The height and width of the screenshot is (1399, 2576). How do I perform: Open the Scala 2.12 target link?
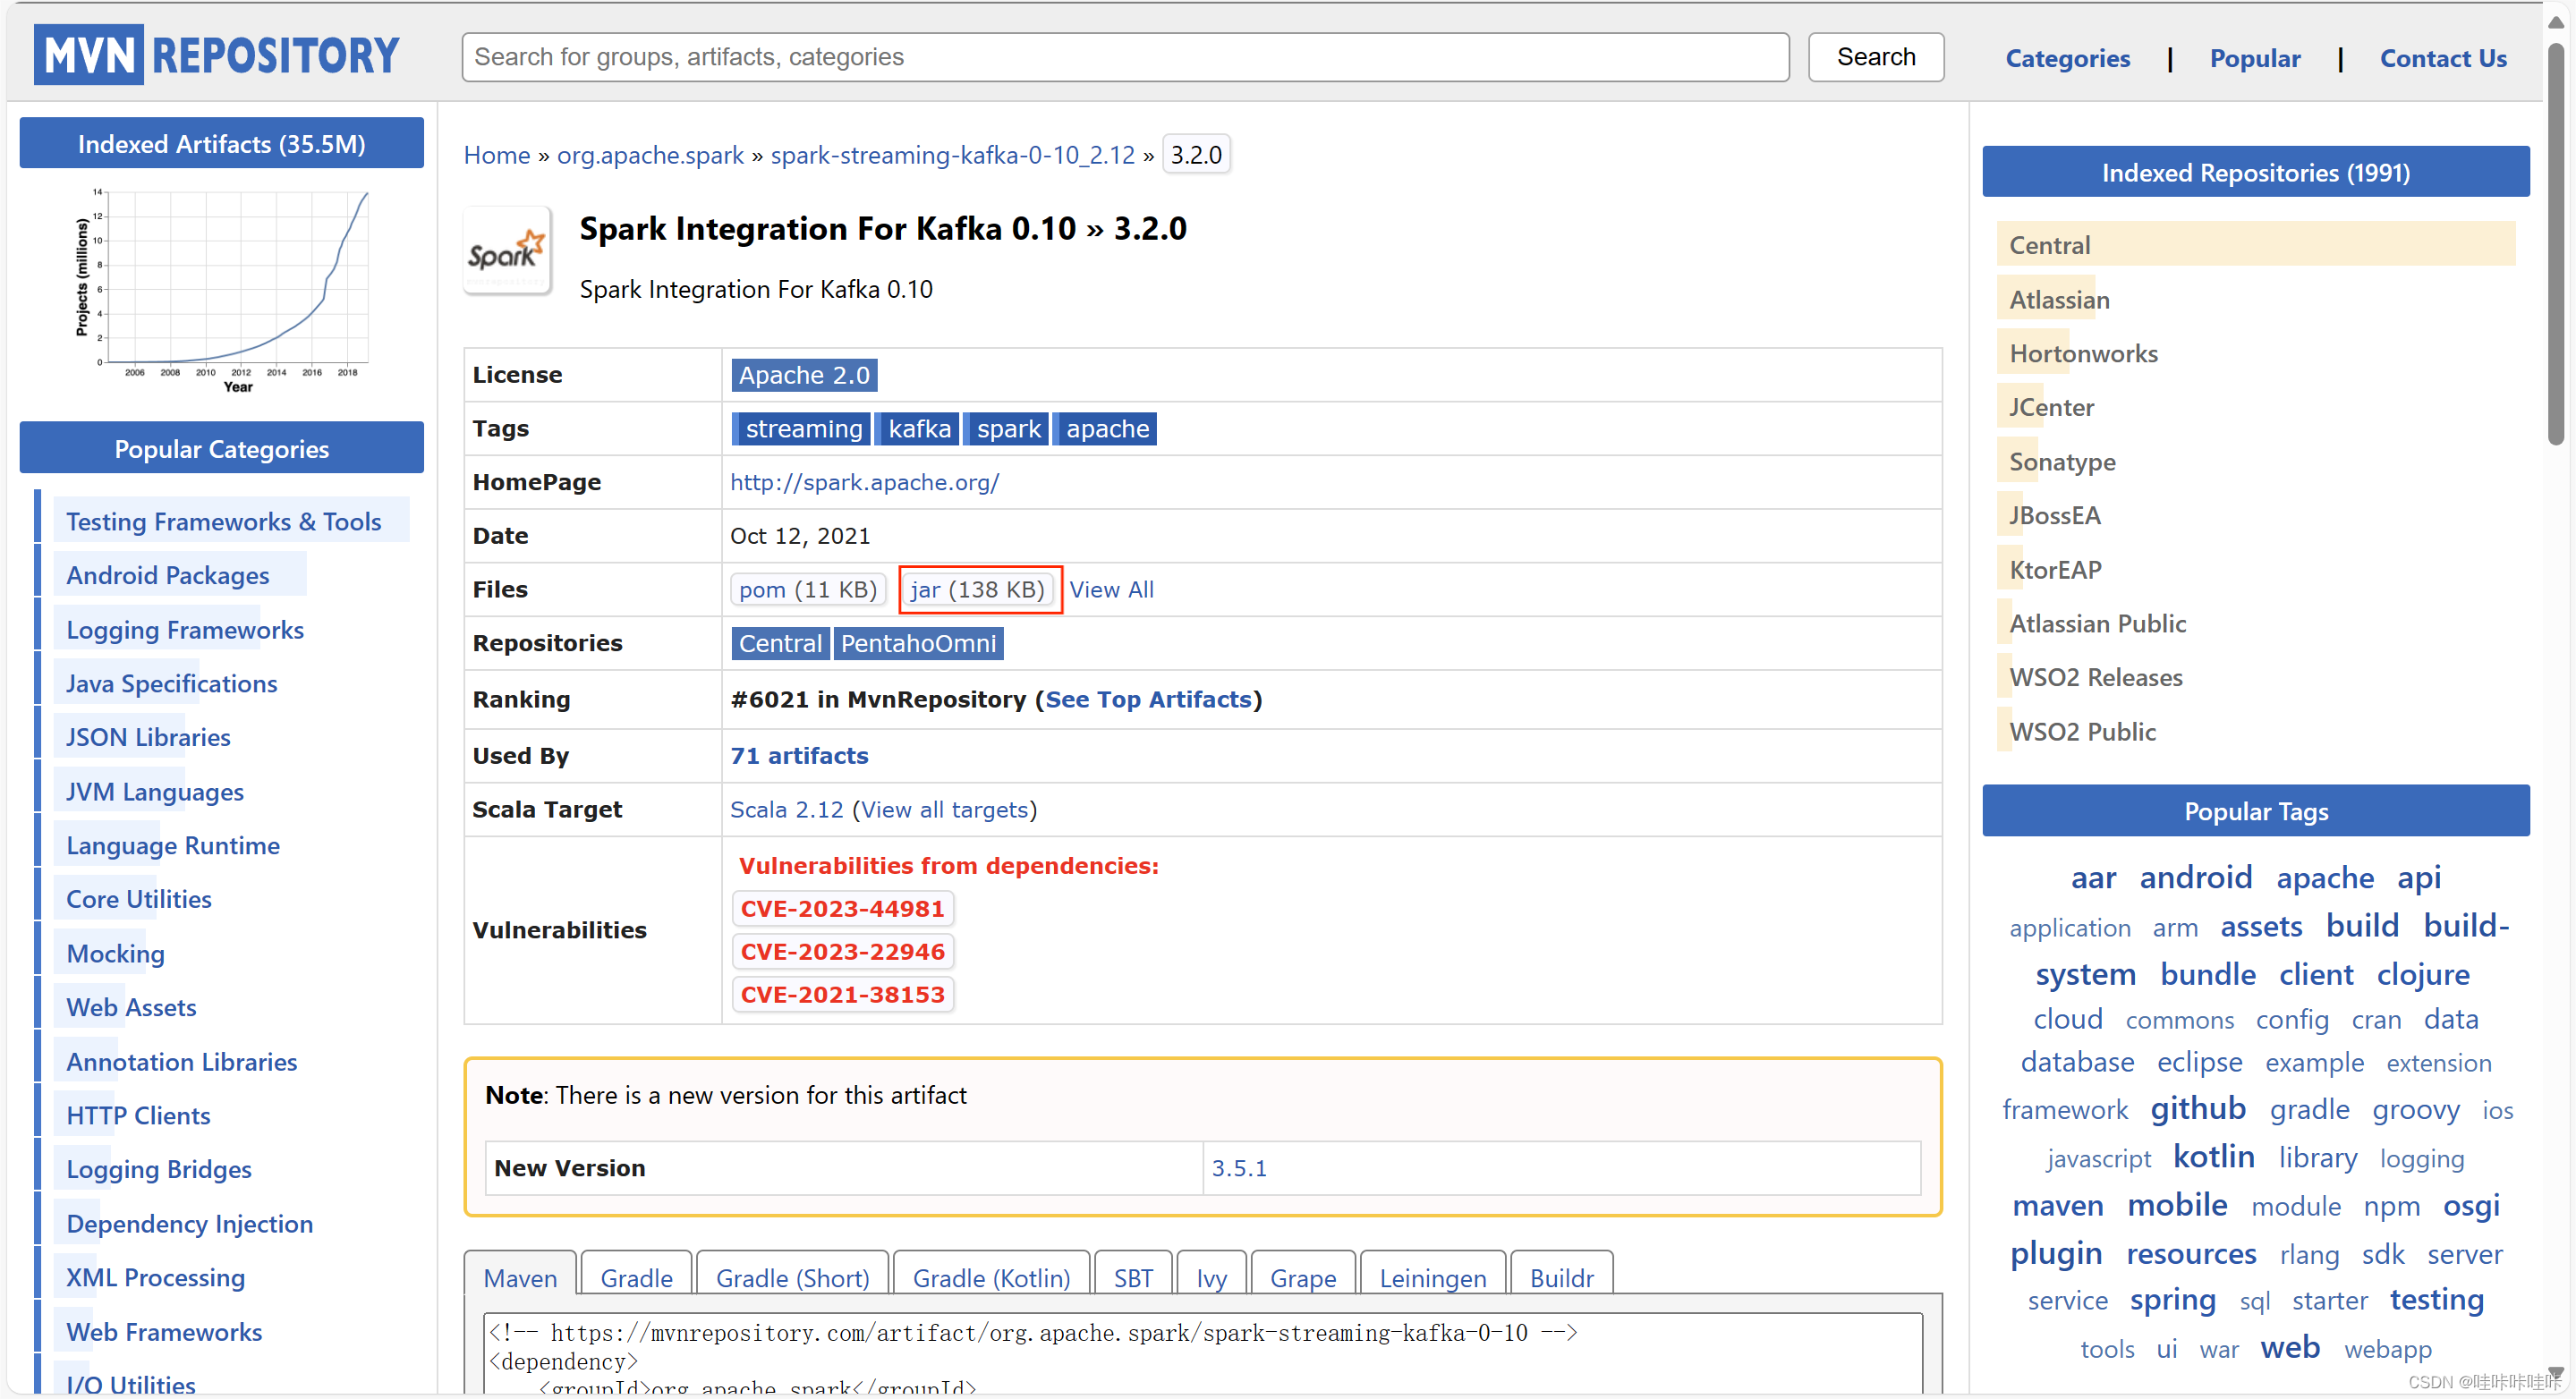click(x=786, y=809)
